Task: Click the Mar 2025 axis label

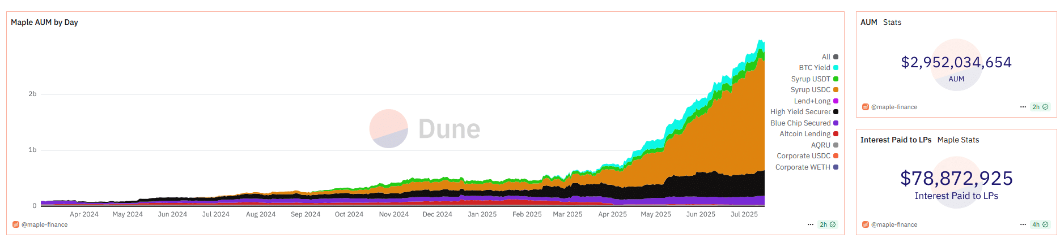Action: coord(568,214)
